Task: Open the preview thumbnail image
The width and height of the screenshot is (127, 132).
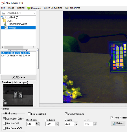Action: [18, 95]
